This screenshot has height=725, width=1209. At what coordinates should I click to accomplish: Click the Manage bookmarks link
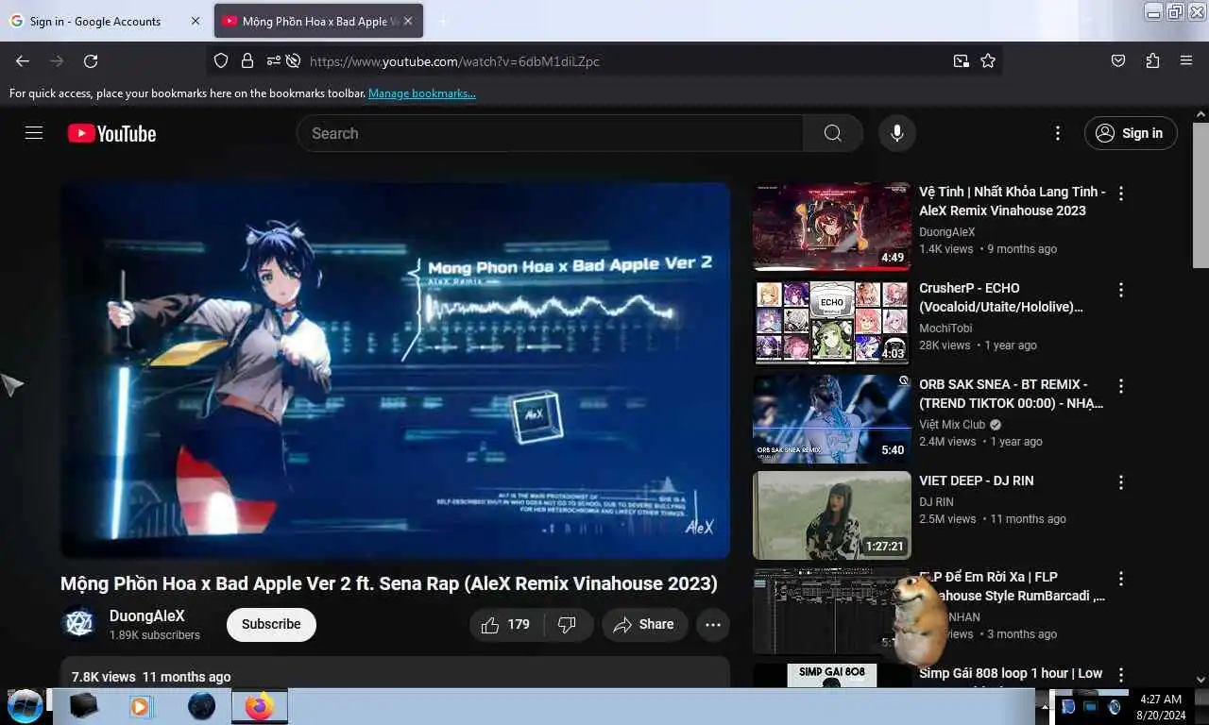point(422,93)
